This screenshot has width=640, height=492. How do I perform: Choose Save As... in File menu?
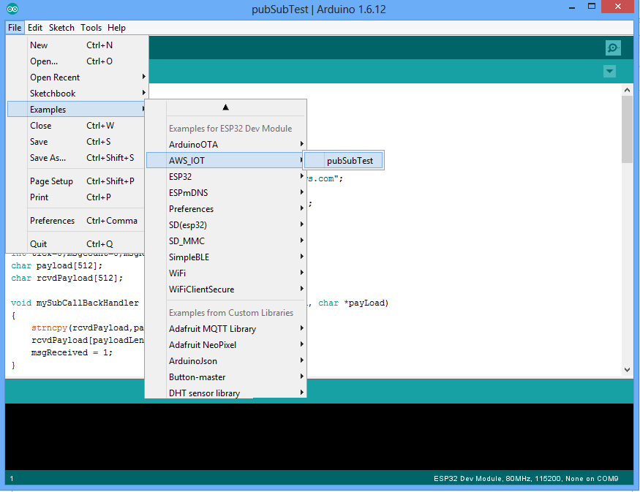tap(48, 158)
